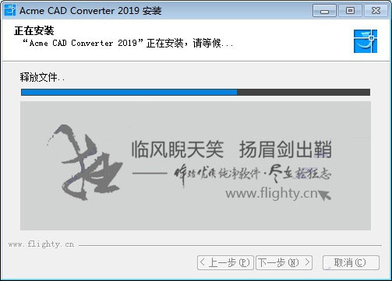Image resolution: width=392 pixels, height=281 pixels.
Task: Click the 上一步(P) back button
Action: [225, 262]
